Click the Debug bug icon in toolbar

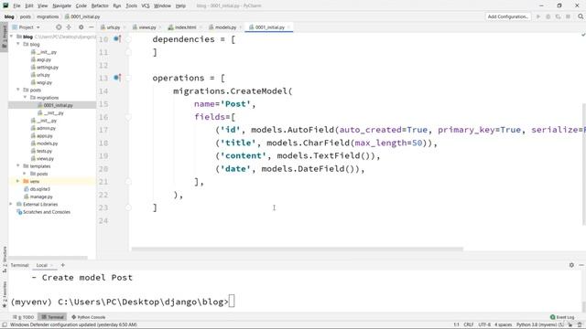pyautogui.click(x=548, y=16)
